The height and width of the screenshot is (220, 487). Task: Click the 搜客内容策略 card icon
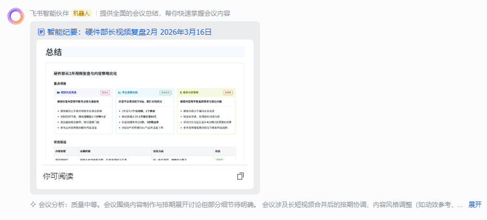[181, 93]
